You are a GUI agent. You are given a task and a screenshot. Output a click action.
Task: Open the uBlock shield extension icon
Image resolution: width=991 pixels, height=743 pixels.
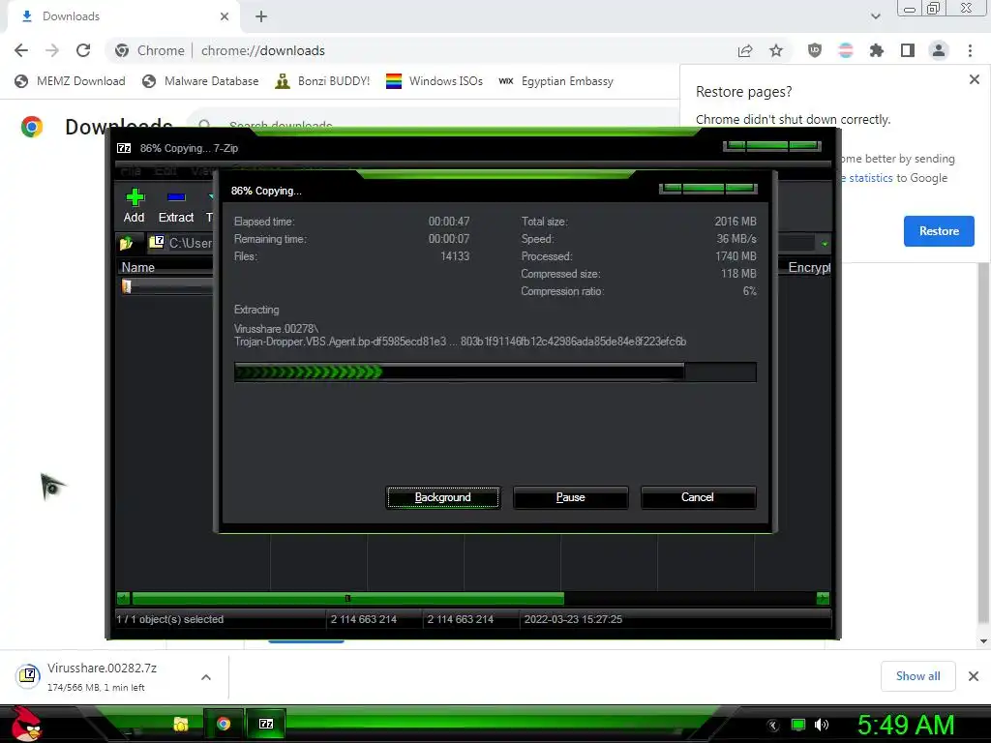[815, 50]
